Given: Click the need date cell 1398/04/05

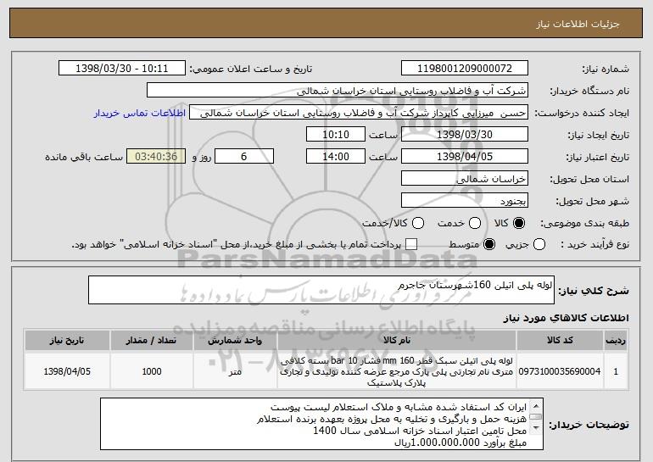Looking at the screenshot, I should (67, 371).
